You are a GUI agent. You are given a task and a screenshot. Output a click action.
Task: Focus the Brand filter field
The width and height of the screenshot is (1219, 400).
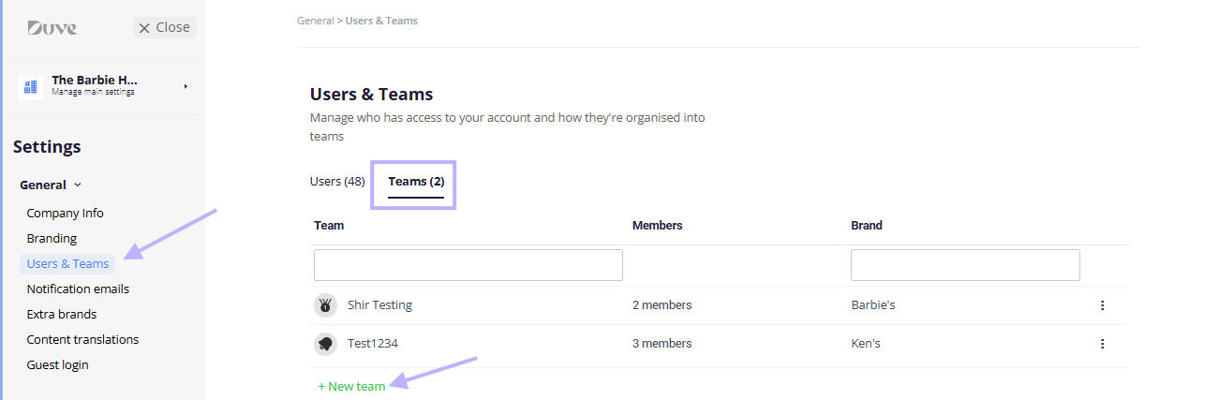pos(965,265)
